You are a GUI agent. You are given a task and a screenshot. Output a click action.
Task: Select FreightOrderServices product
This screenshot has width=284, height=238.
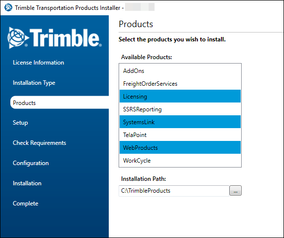click(180, 84)
